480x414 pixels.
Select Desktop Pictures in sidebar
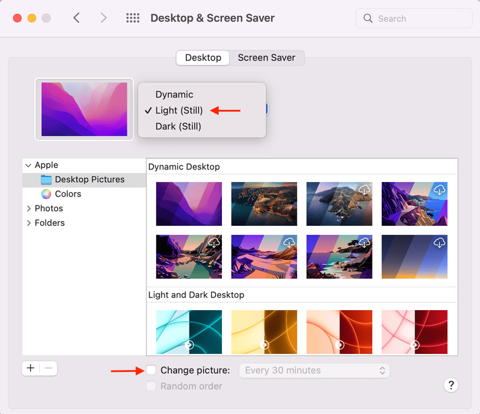(x=84, y=180)
